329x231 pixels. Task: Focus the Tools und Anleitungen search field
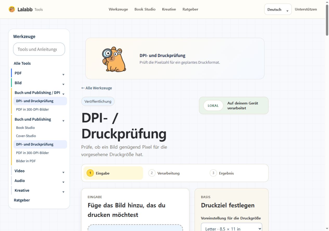[39, 49]
